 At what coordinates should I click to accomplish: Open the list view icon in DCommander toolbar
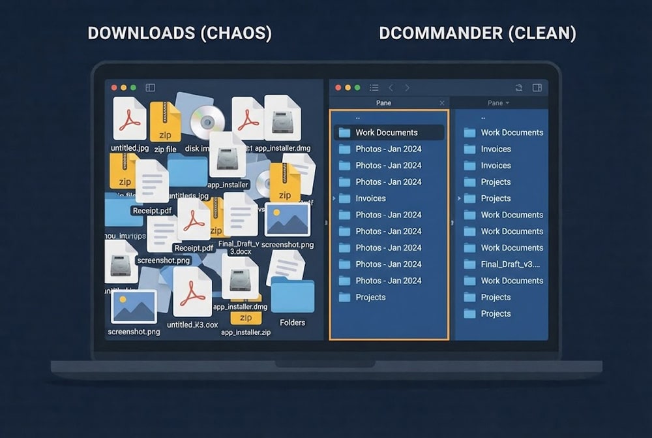point(374,87)
